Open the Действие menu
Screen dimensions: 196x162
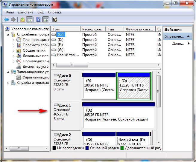pyautogui.click(x=25, y=12)
